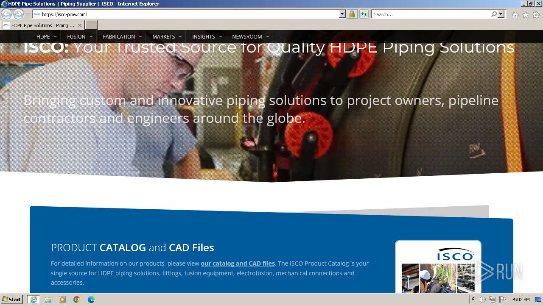Viewport: 543px width, 305px height.
Task: Restore down the Internet Explorer window
Action: pos(531,4)
